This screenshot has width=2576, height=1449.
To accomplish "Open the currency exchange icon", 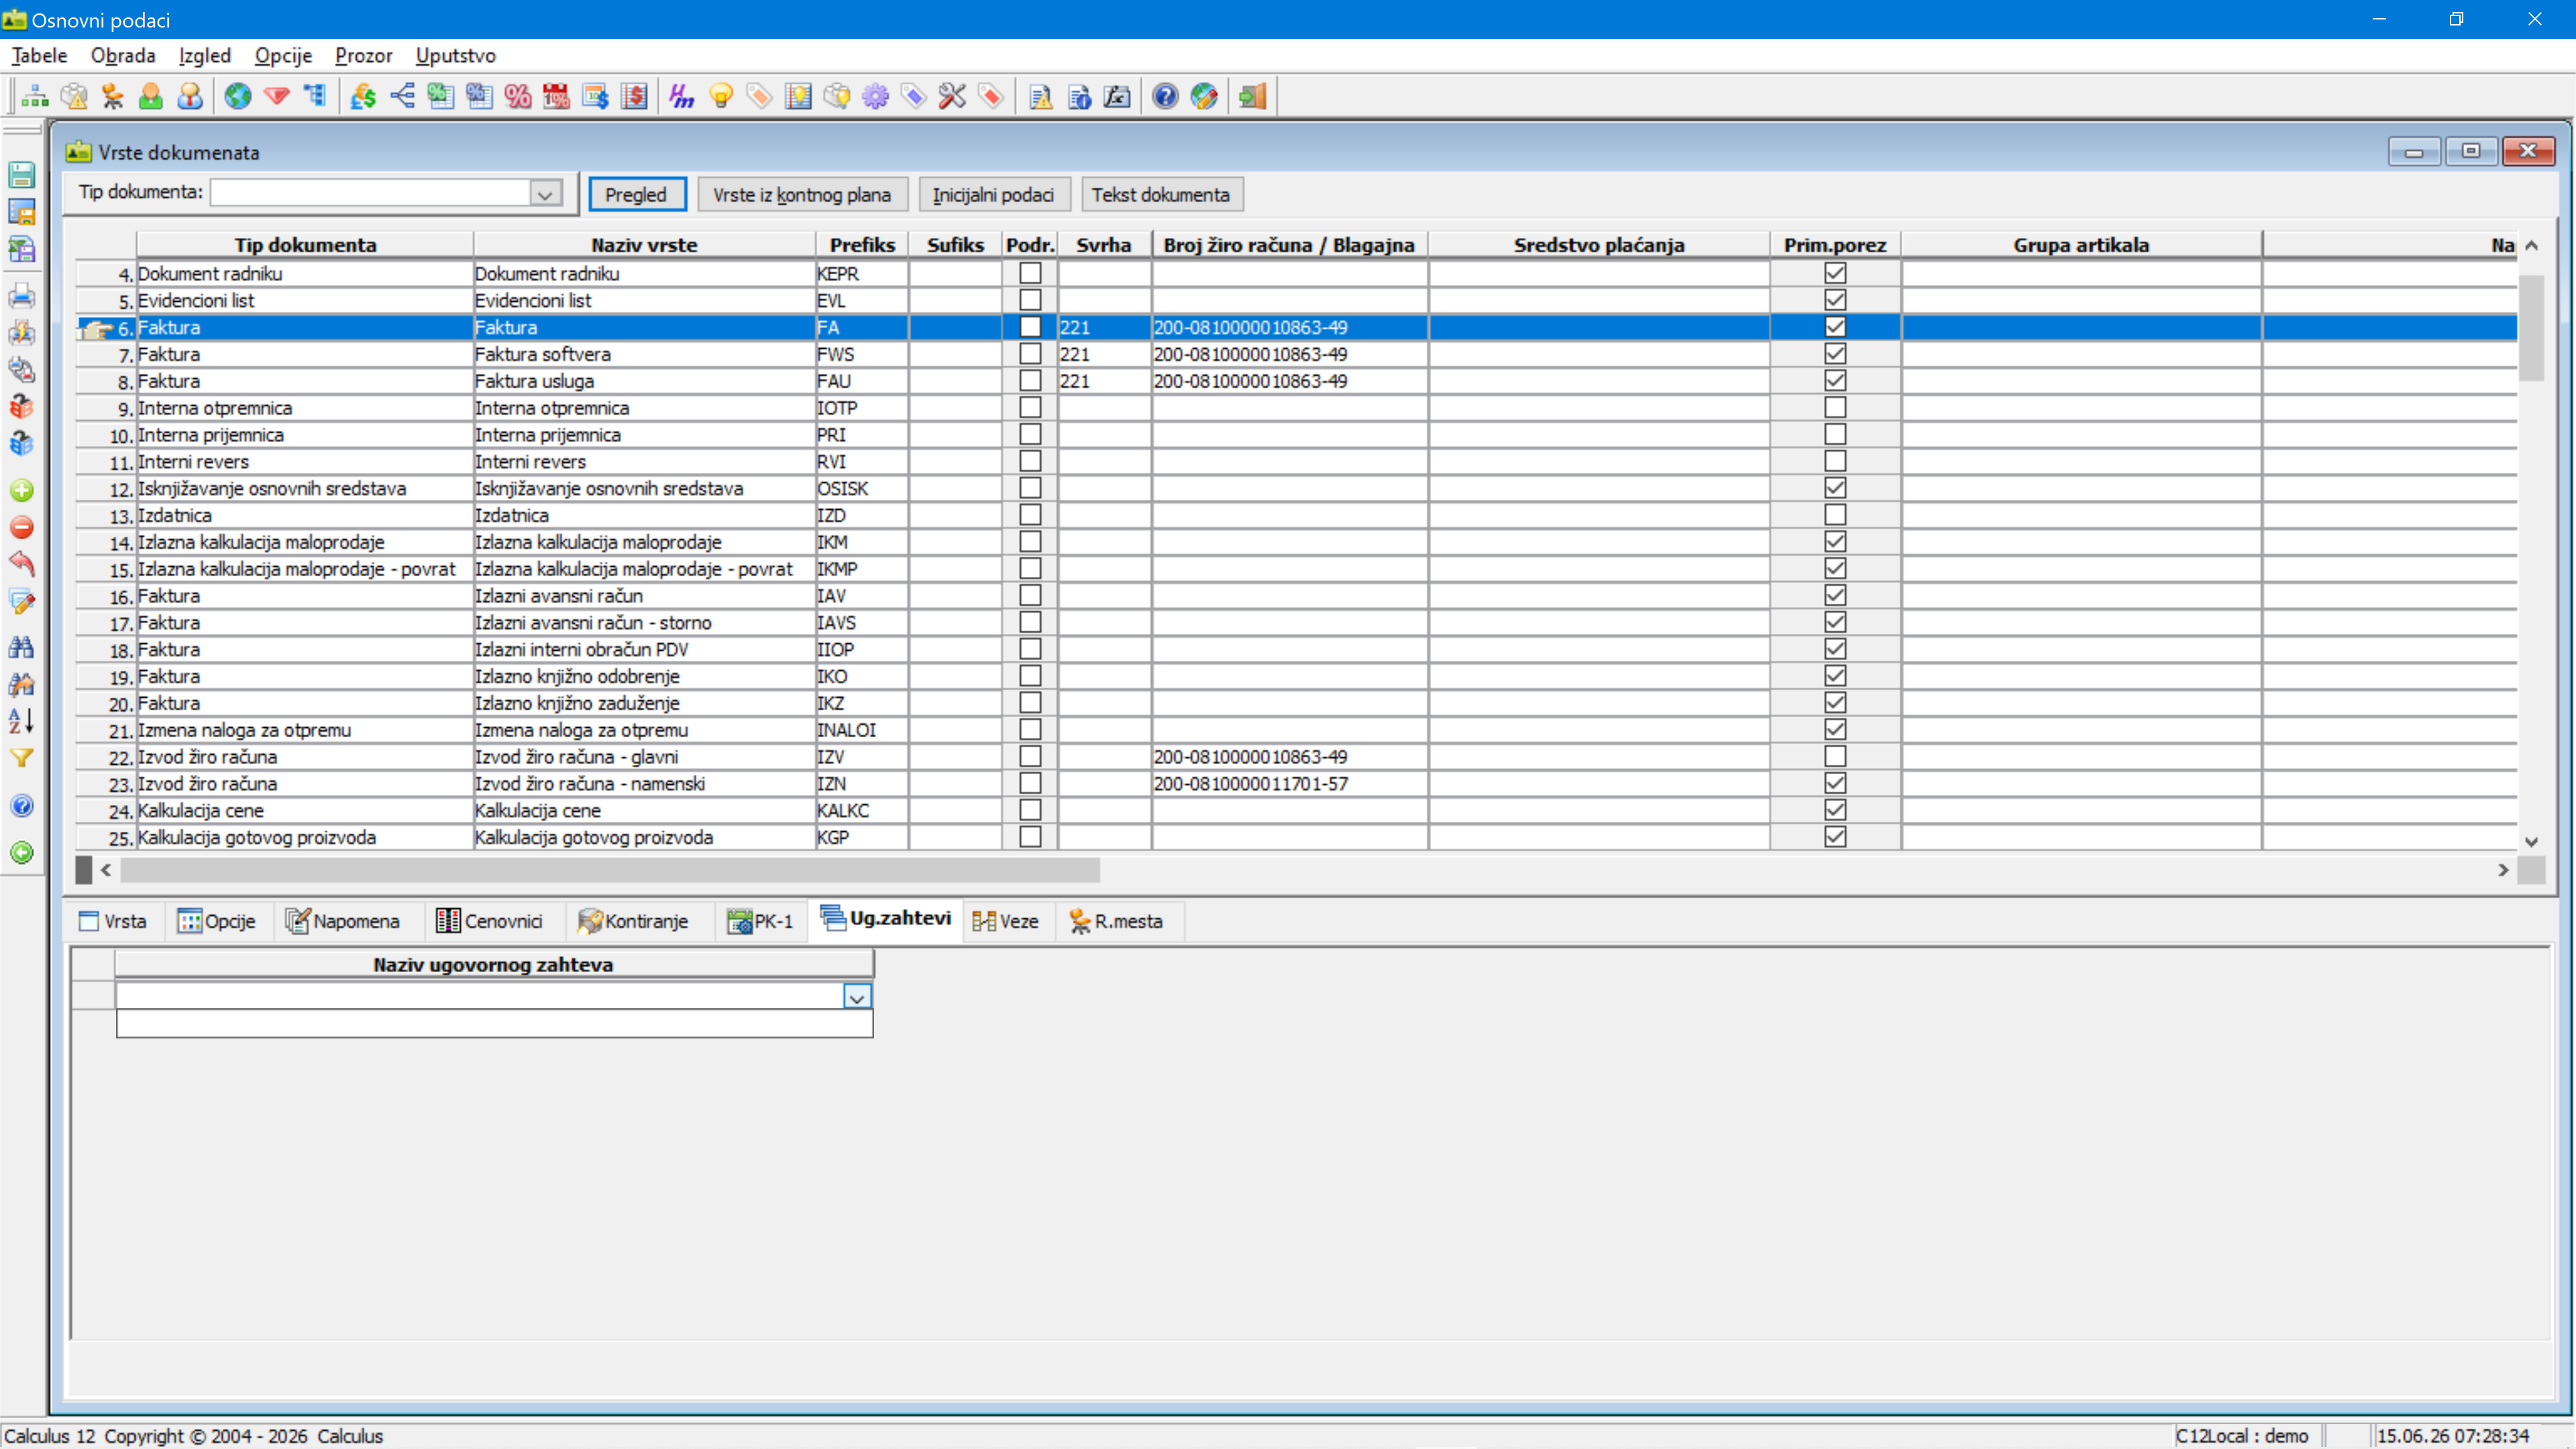I will pos(362,96).
